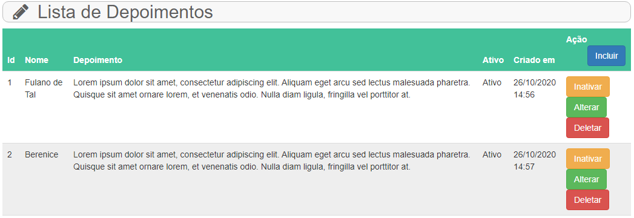Click the Nome column header
The height and width of the screenshot is (218, 634).
tap(36, 60)
